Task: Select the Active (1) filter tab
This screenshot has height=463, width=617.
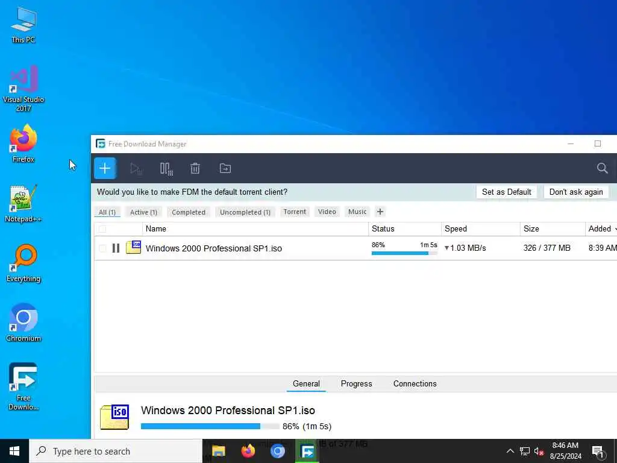Action: 143,212
